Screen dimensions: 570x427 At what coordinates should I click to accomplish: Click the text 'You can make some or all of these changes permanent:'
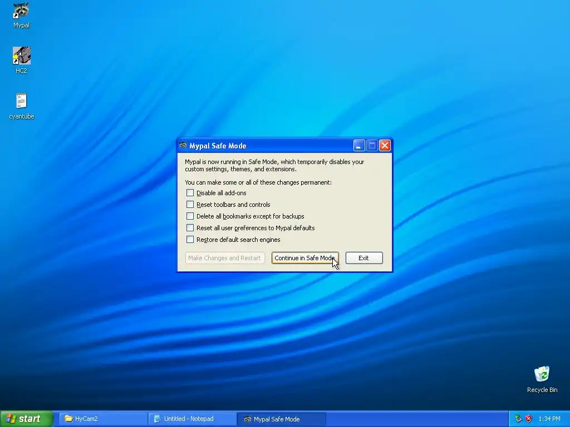pos(258,182)
